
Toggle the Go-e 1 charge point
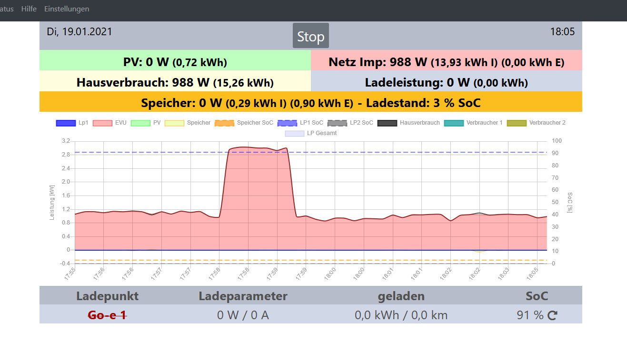[107, 315]
